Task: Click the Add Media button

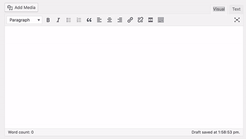Action: [x=22, y=7]
